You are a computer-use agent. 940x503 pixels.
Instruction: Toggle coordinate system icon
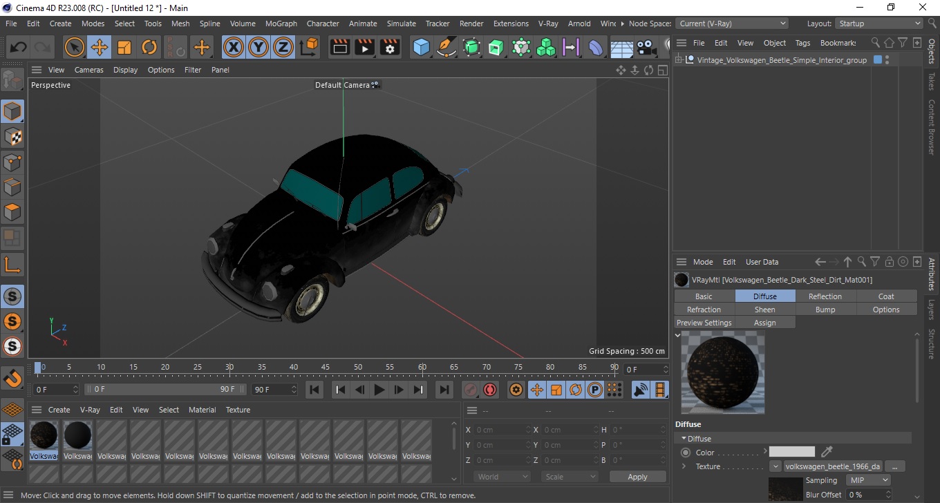310,48
